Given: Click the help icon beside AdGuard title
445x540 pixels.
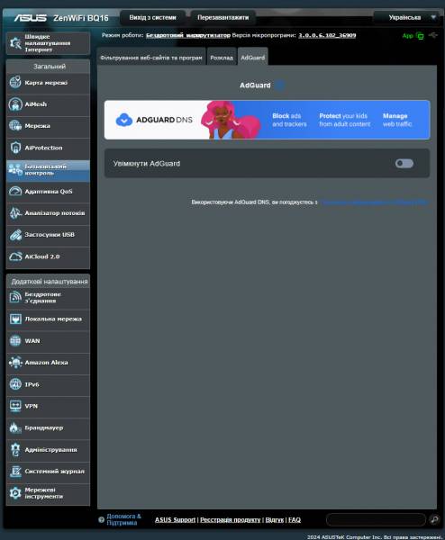Looking at the screenshot, I should pos(280,85).
